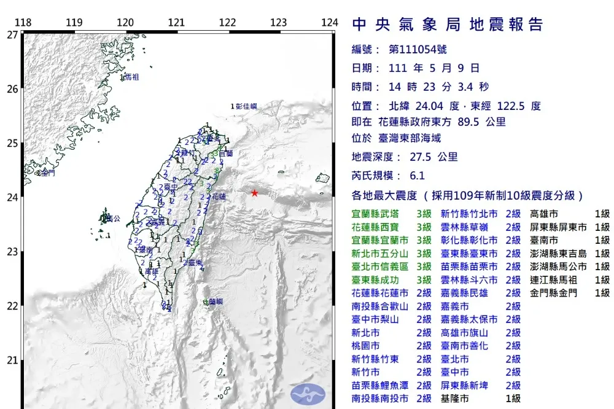Click the Central Weather Bureau logo
Screen dimensions: 614x409
[x=308, y=394]
